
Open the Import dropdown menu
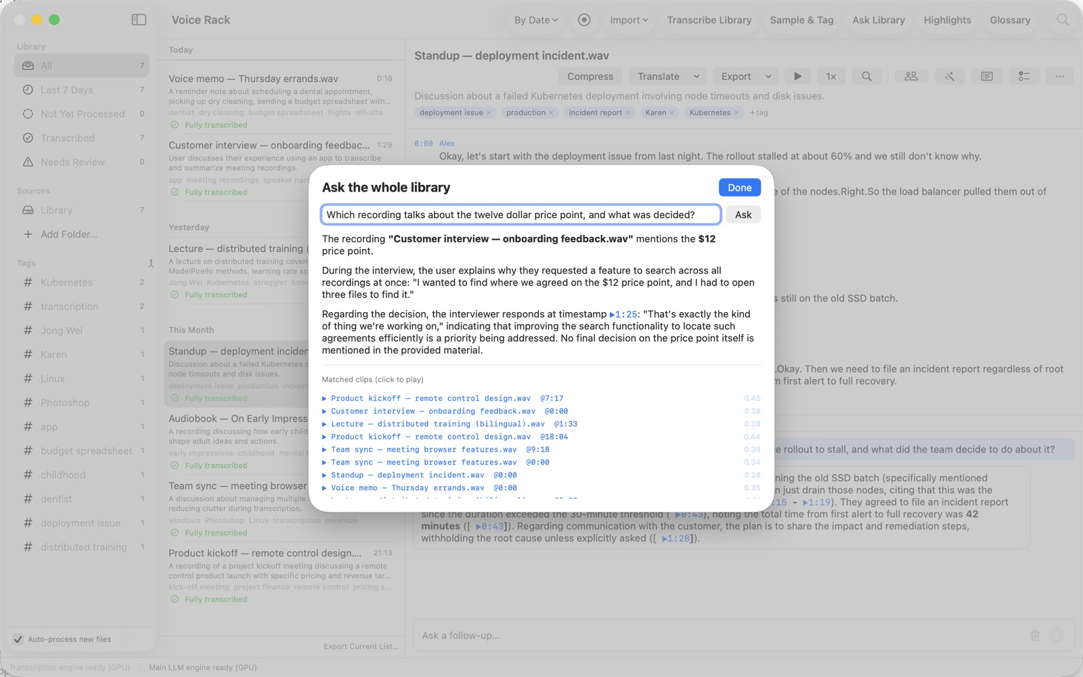click(629, 20)
